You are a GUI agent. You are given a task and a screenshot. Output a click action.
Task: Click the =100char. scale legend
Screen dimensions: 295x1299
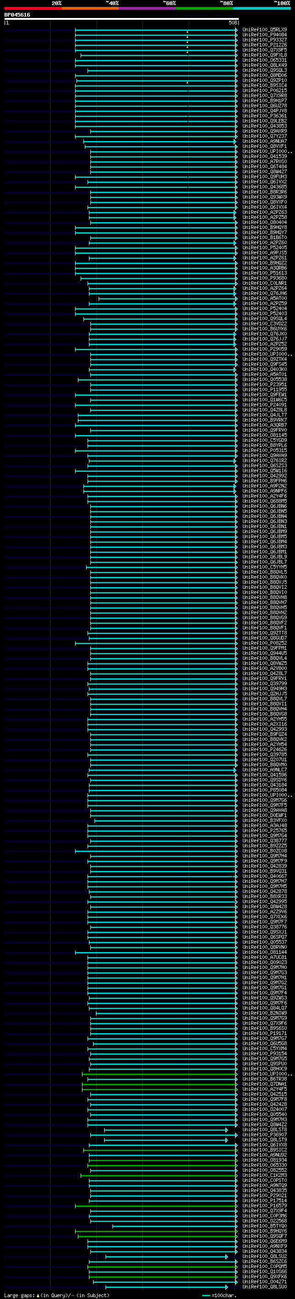[218, 1295]
